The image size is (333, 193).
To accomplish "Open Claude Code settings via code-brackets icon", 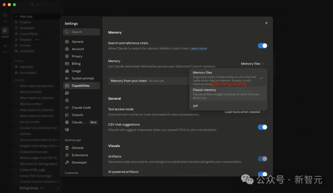I will pyautogui.click(x=67, y=108).
